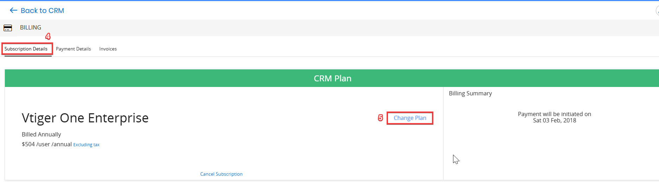This screenshot has width=659, height=182.
Task: Open the partially visible profile icon top right
Action: tap(657, 11)
